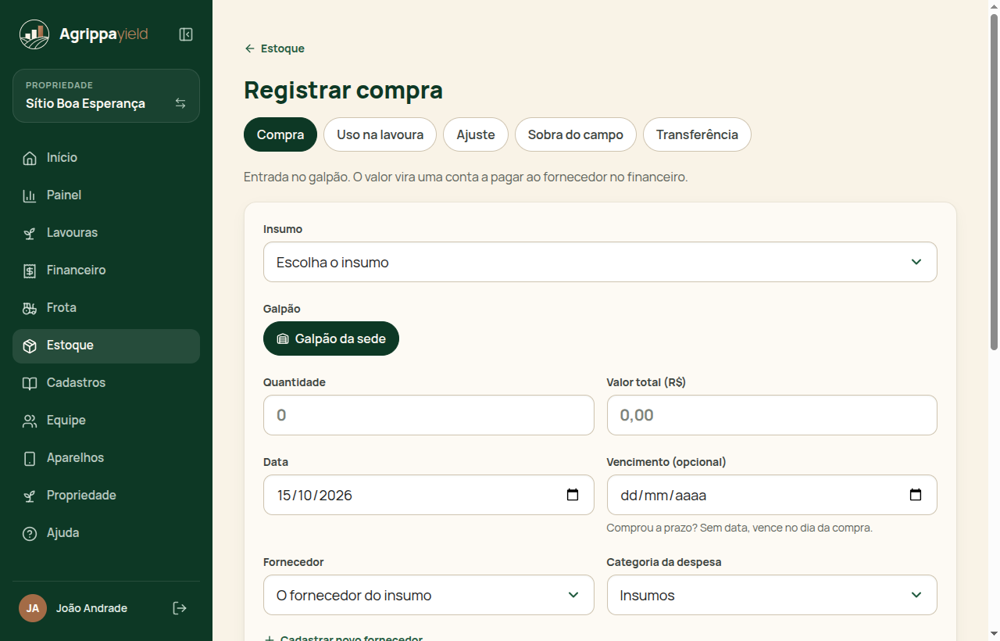Open the Sítio Boa Esperança property selector
The height and width of the screenshot is (641, 1000).
coord(106,95)
